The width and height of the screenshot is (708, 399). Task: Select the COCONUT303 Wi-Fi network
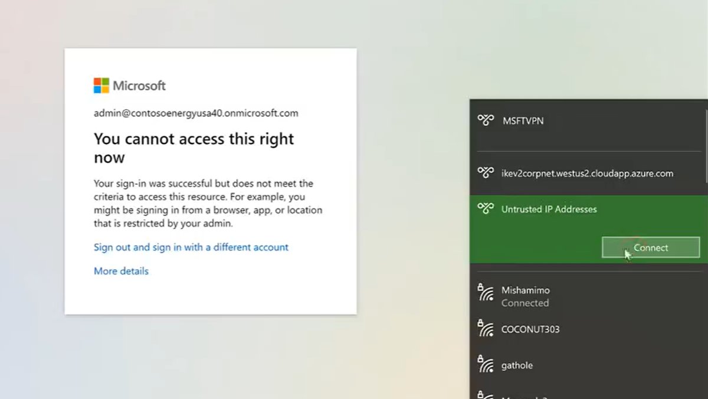pos(588,329)
